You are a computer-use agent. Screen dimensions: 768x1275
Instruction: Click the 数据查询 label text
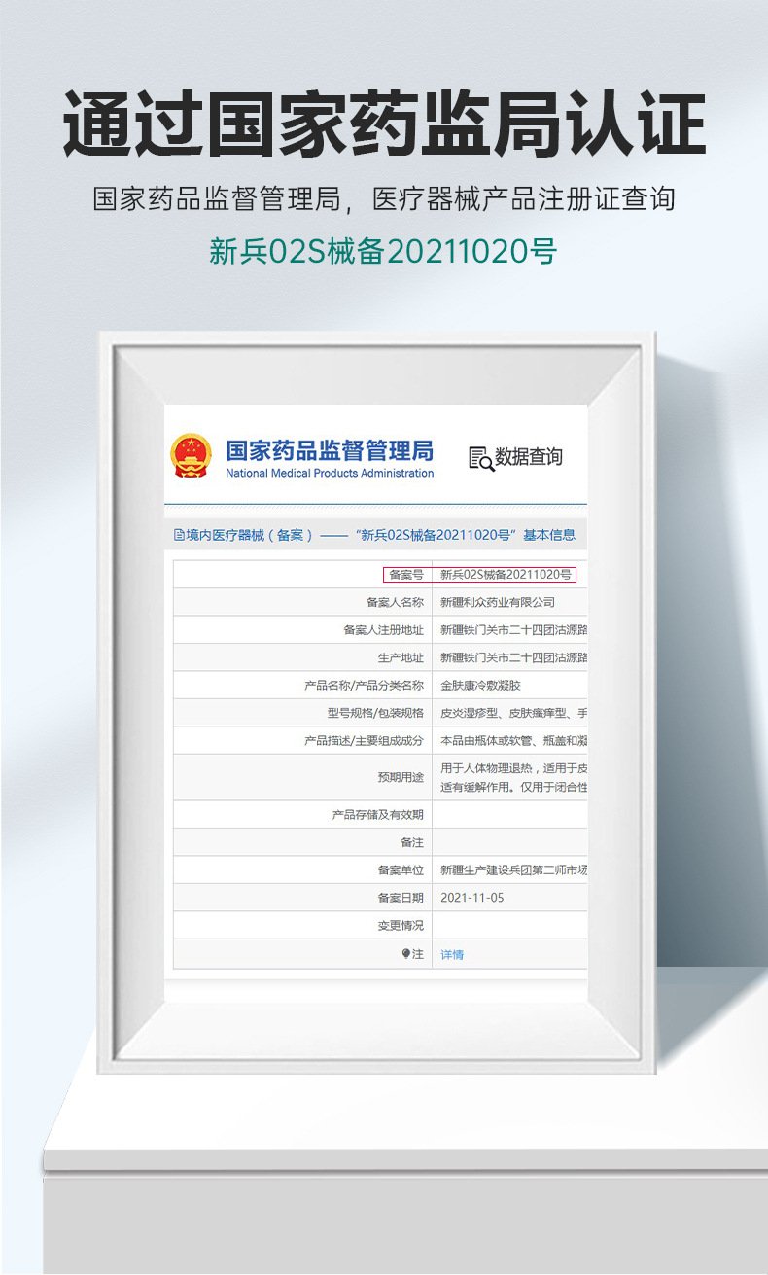529,456
